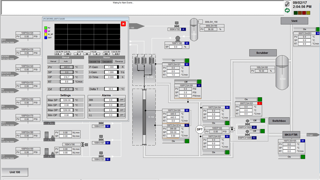The height and width of the screenshot is (180, 320).
Task: Click the 100FIC180 flow controller symbol
Action: coord(49,136)
